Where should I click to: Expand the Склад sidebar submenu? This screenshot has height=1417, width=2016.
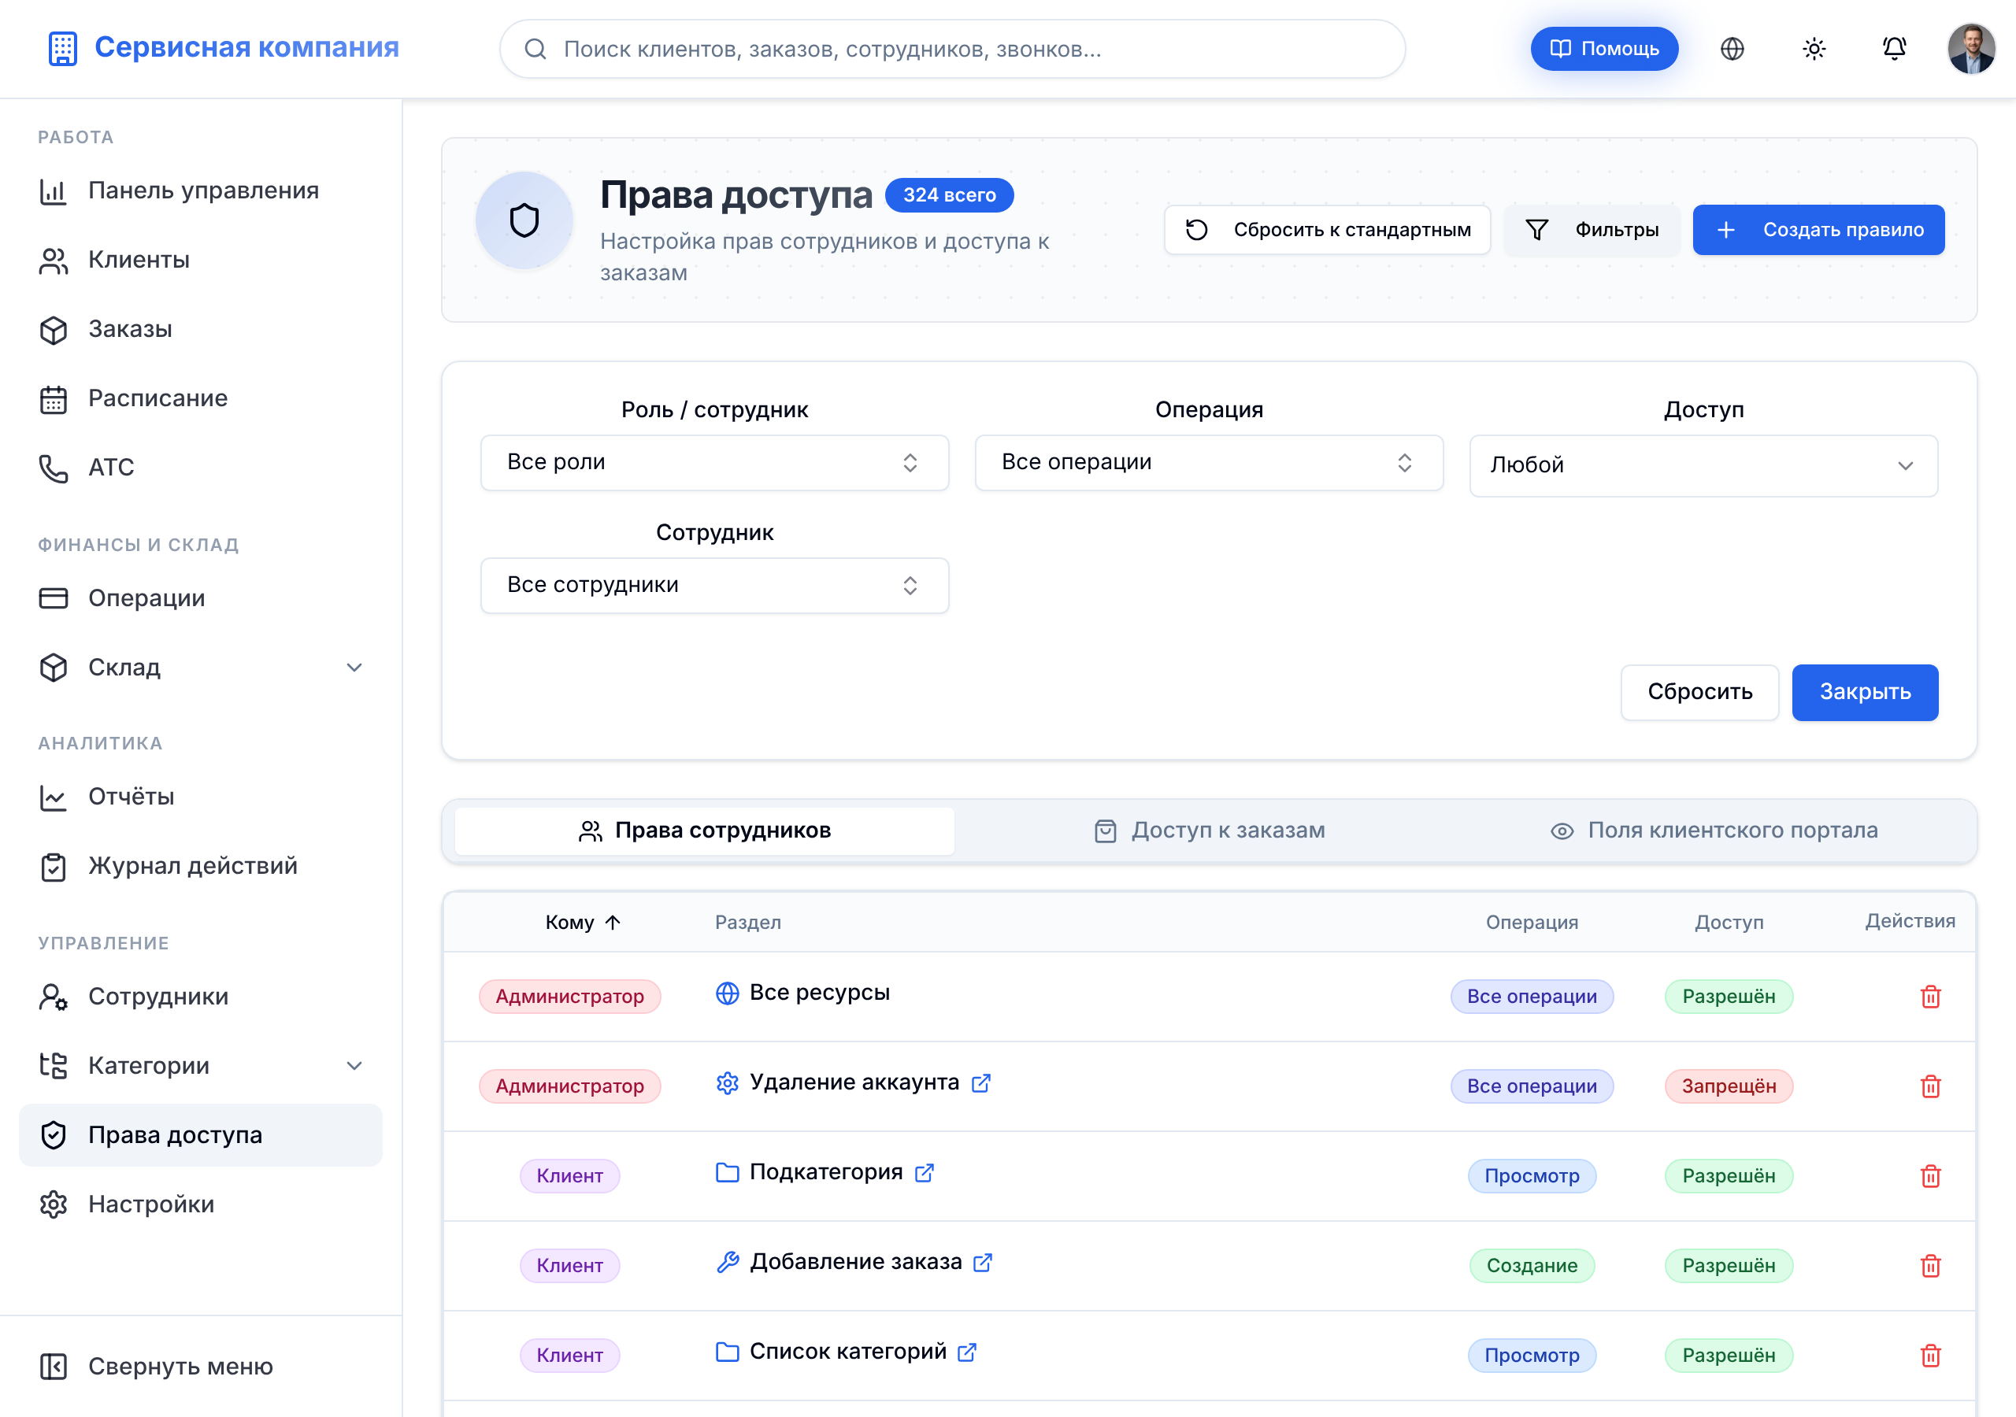click(x=354, y=668)
